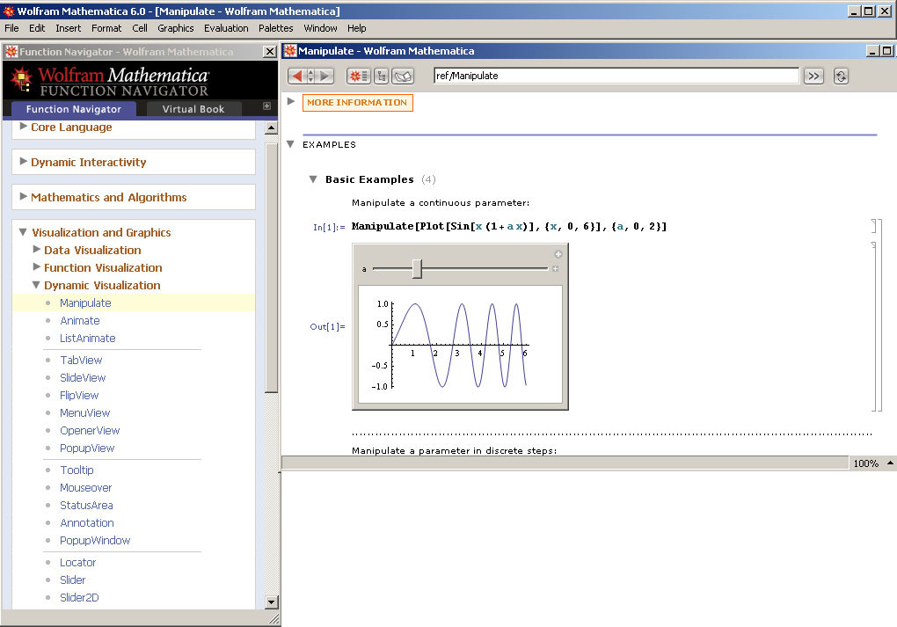Open the Mouseover function link
897x627 pixels.
pyautogui.click(x=86, y=487)
